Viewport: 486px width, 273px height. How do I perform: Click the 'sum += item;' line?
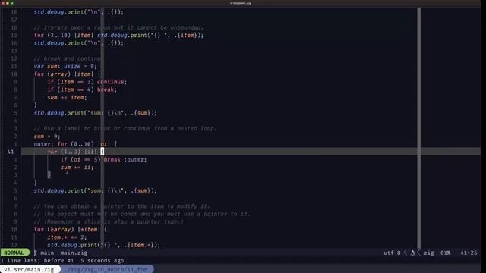pyautogui.click(x=67, y=98)
